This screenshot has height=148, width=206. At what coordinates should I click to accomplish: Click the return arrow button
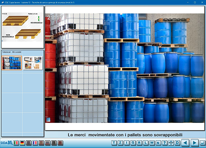(x=203, y=143)
